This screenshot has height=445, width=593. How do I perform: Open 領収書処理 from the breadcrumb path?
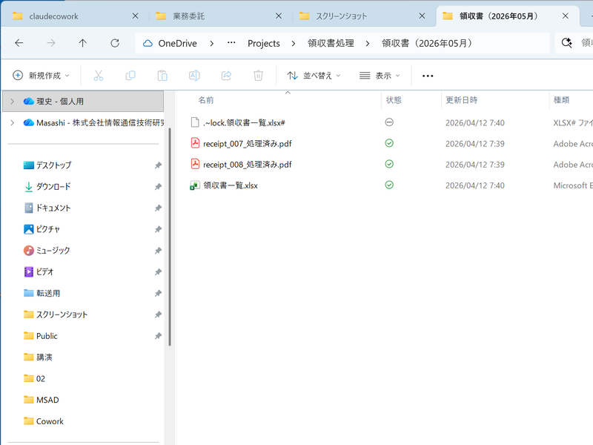tap(331, 44)
